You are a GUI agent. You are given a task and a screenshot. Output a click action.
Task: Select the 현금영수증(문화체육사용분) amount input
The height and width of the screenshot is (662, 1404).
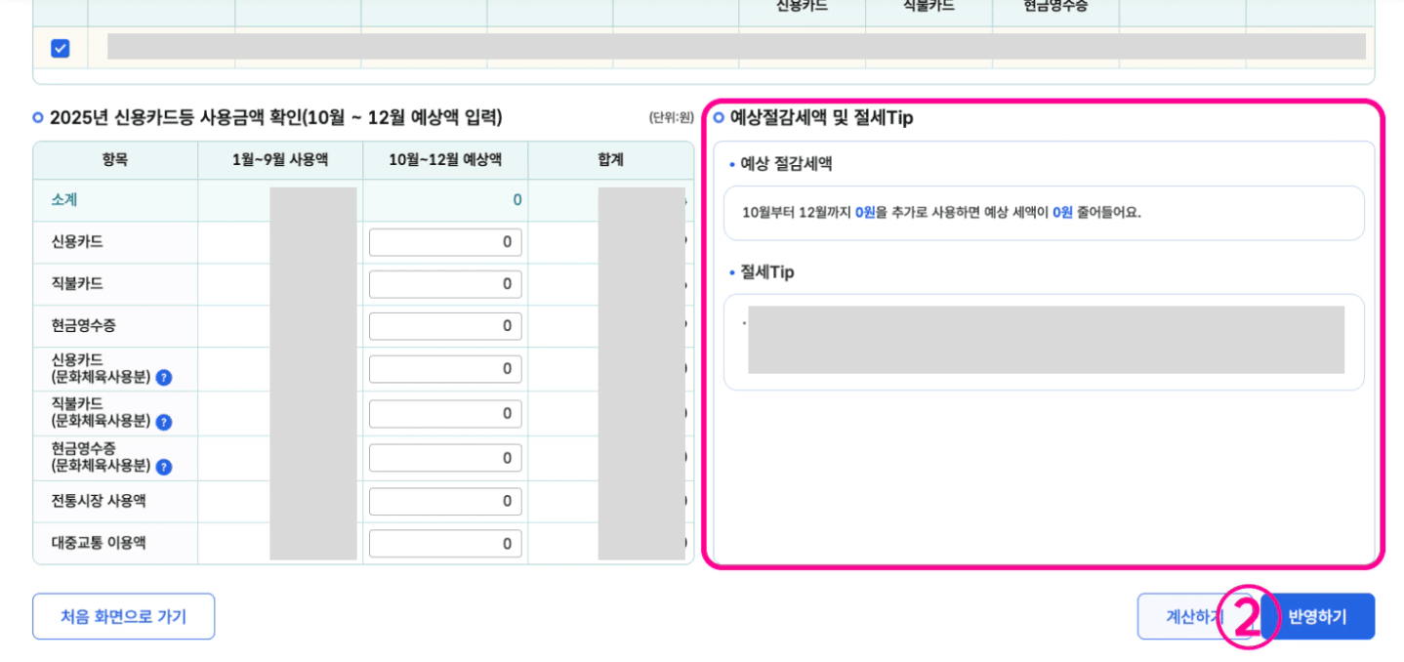pos(444,457)
